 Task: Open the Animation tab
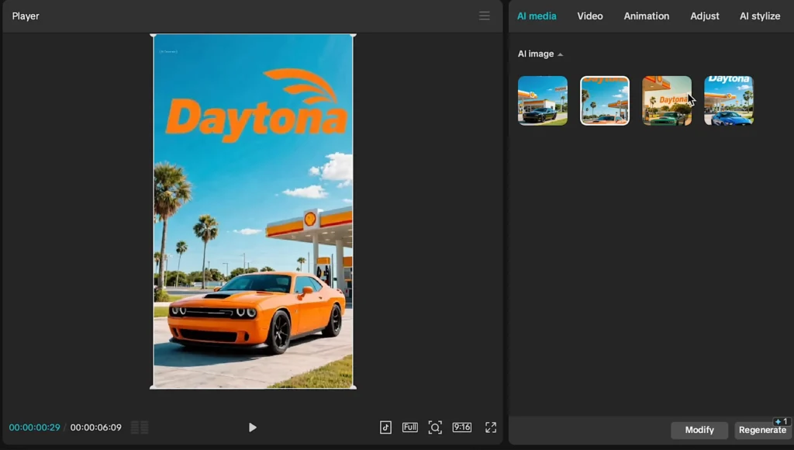click(646, 16)
